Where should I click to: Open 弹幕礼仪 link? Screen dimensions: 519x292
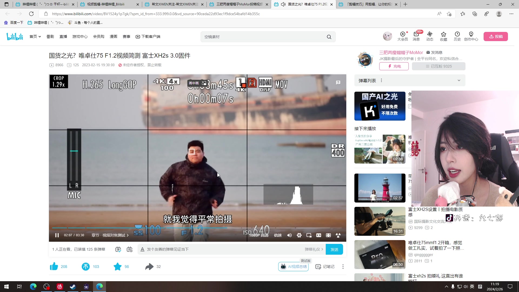pyautogui.click(x=314, y=249)
